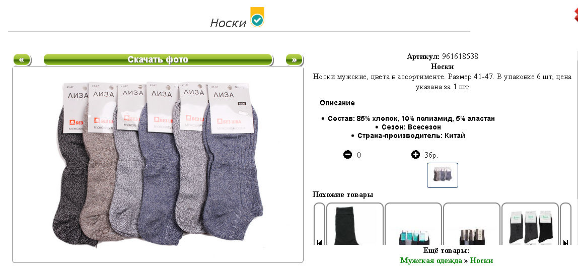Open the Мужская одежда category link
The width and height of the screenshot is (578, 267).
pyautogui.click(x=431, y=260)
